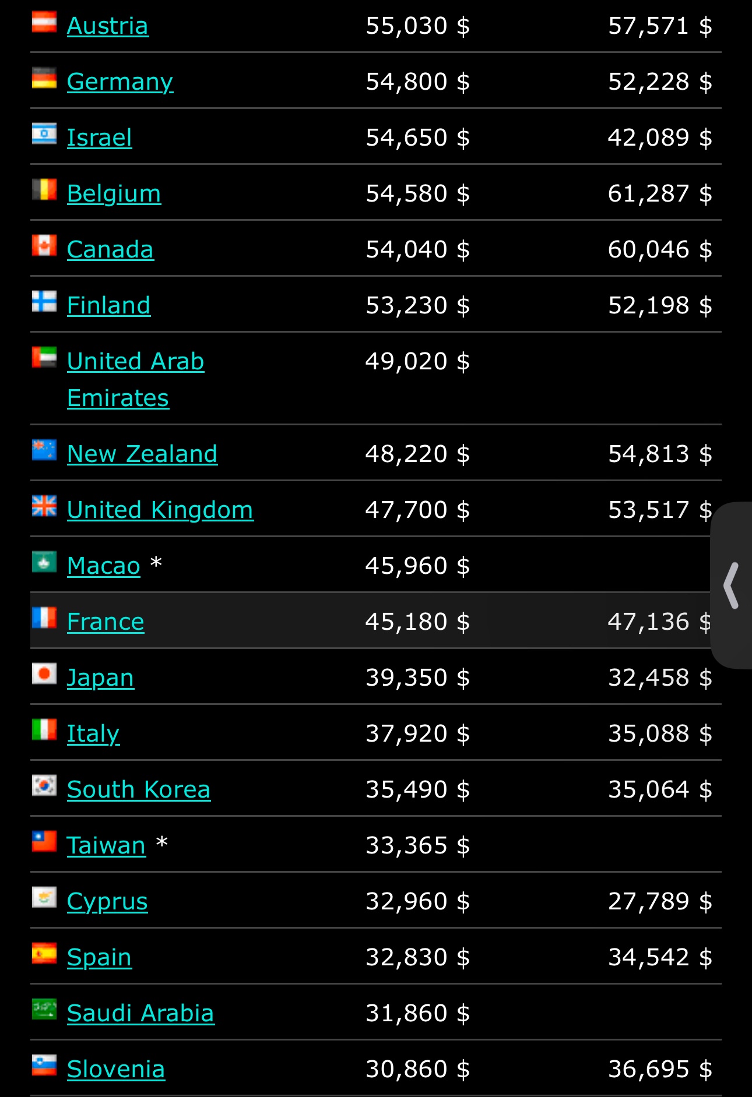
Task: Click the Canada flag icon
Action: coord(44,245)
